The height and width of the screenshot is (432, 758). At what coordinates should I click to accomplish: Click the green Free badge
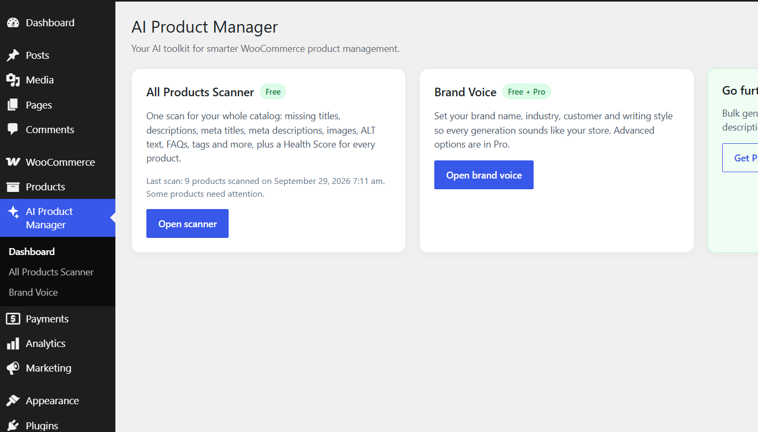(x=273, y=92)
